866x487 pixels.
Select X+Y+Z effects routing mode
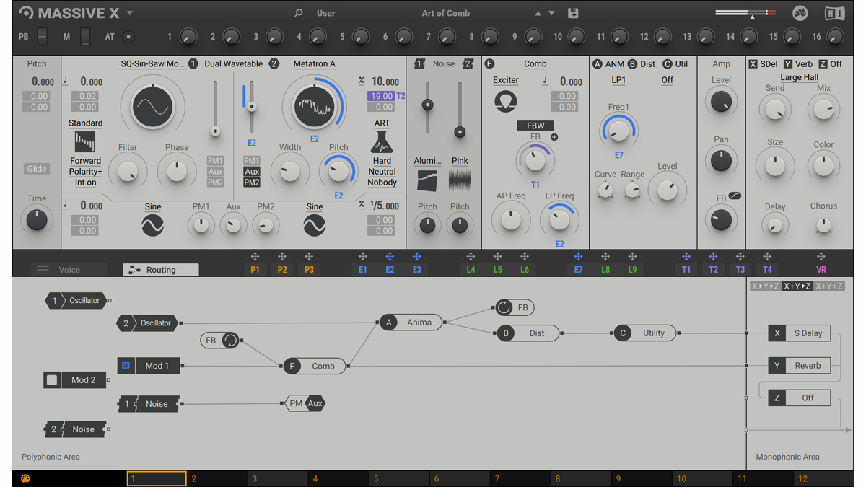click(x=829, y=286)
